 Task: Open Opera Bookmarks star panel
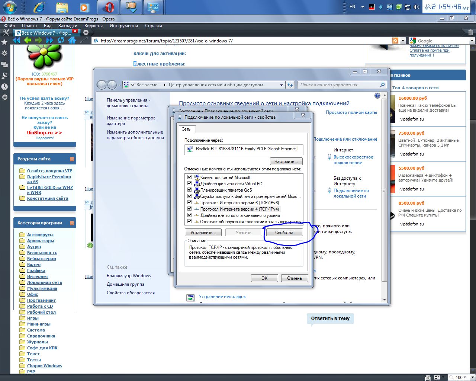point(4,42)
